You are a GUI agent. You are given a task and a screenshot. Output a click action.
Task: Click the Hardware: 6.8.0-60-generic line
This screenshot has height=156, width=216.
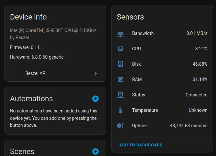37,57
